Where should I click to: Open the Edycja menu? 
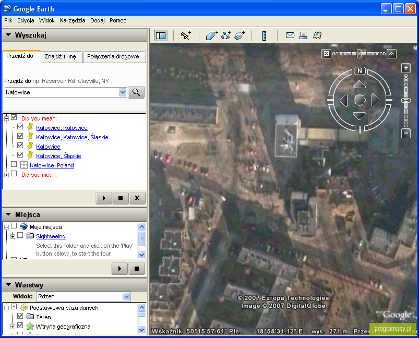pyautogui.click(x=26, y=20)
